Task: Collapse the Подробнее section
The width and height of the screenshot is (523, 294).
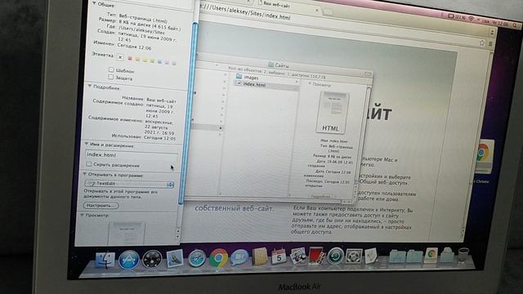Action: pos(89,86)
